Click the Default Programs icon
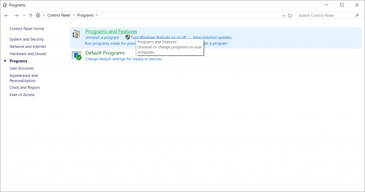The image size is (365, 192). click(76, 56)
